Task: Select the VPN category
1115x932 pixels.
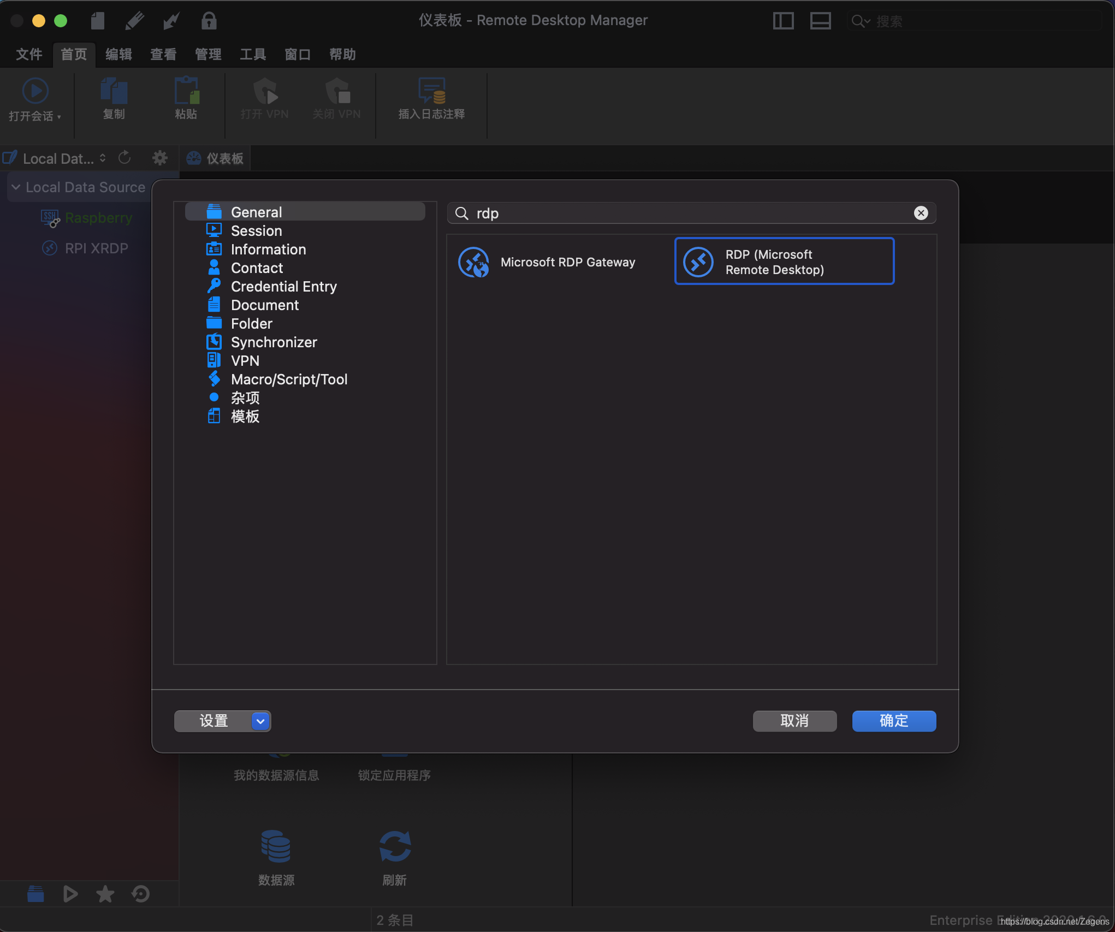Action: [x=305, y=360]
